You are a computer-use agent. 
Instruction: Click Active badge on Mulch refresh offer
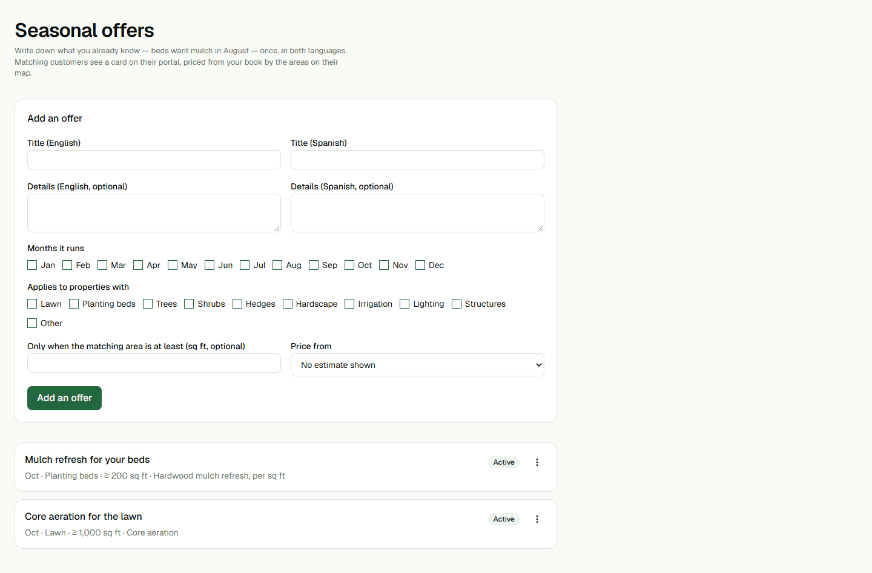[504, 462]
